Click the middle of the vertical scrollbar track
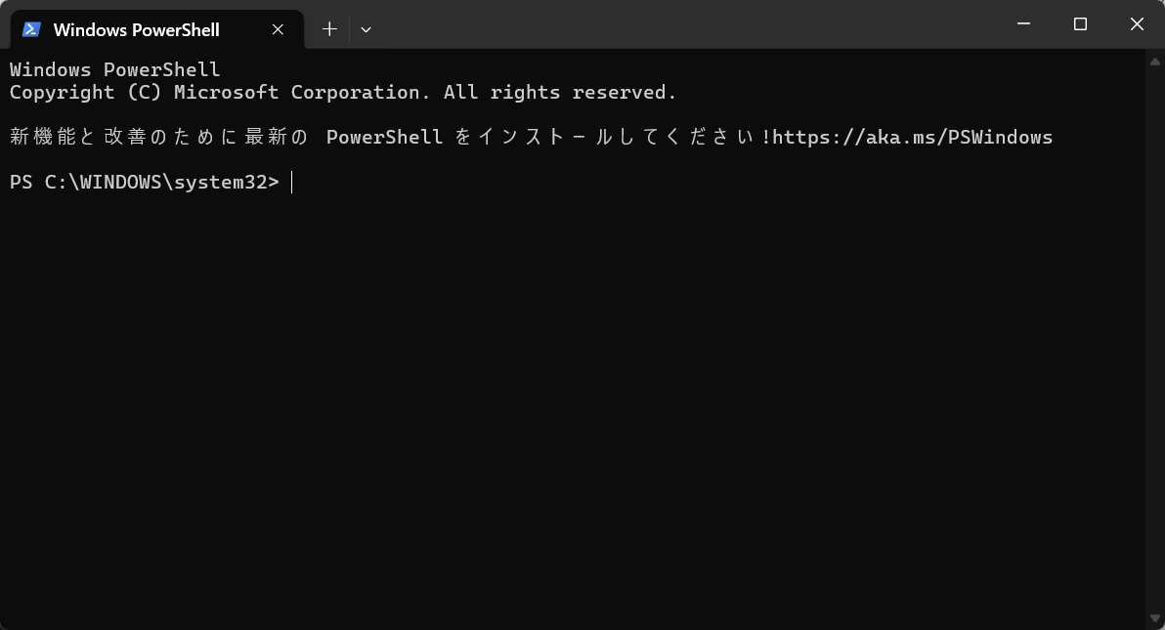 pyautogui.click(x=1154, y=339)
